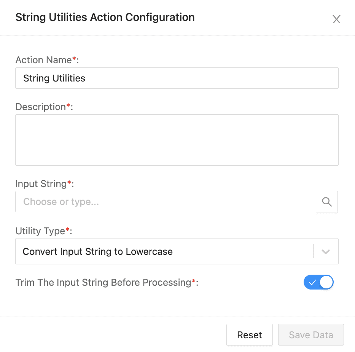Viewport: 355px width, 352px height.
Task: Click the Choose or type input for Input String
Action: 166,202
